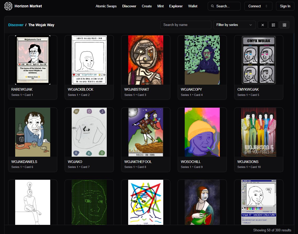Image resolution: width=298 pixels, height=234 pixels.
Task: Open the colorful star lines wojak card
Action: (145, 202)
